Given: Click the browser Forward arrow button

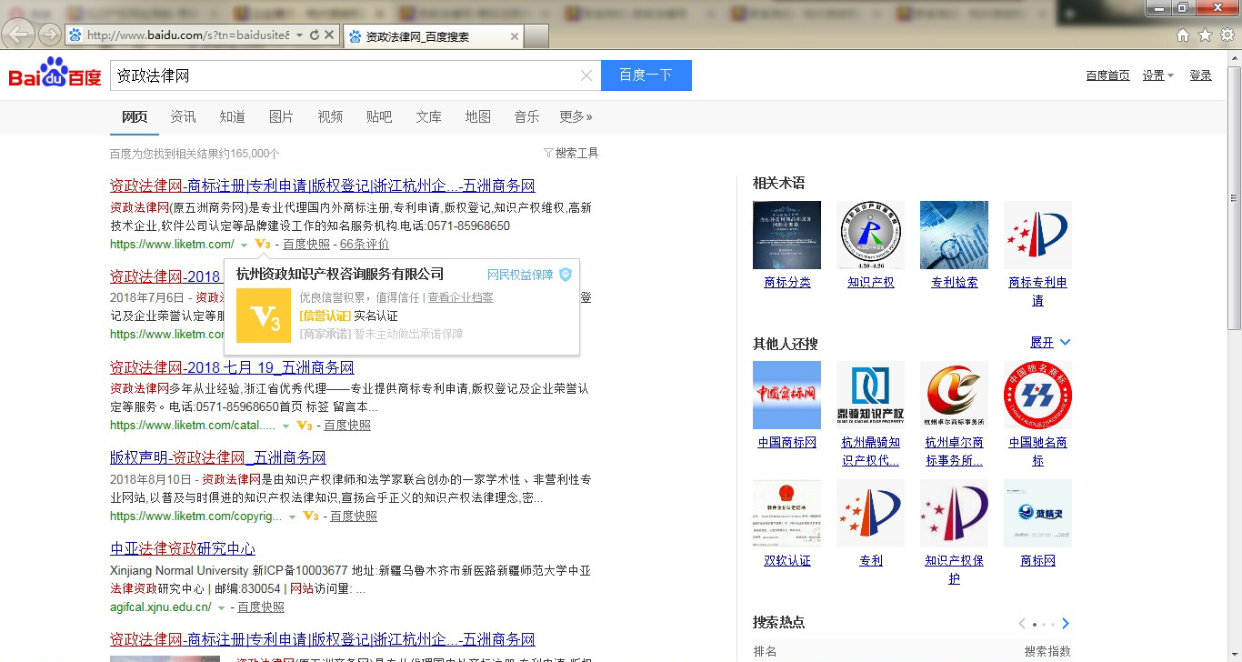Looking at the screenshot, I should [x=49, y=35].
